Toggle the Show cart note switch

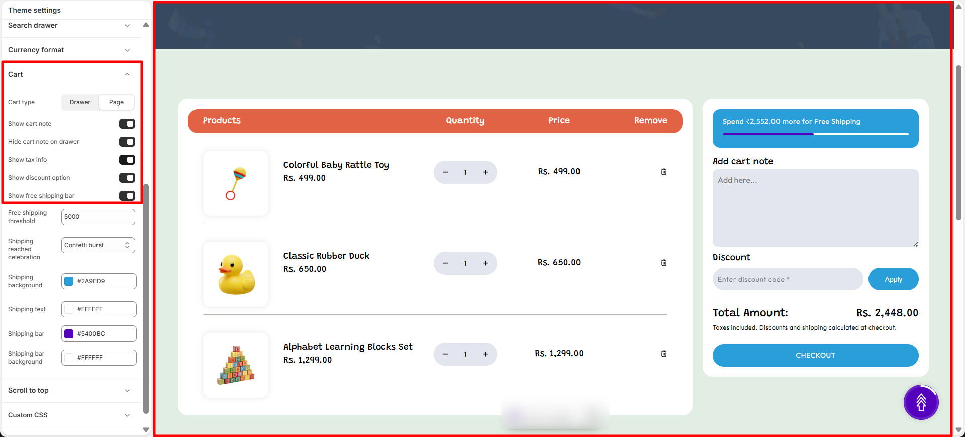pos(127,124)
